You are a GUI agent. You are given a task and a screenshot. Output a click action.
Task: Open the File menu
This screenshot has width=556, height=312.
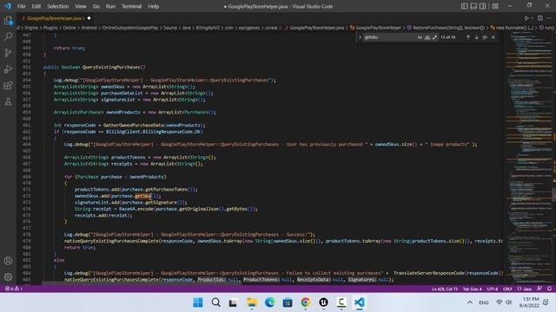click(21, 6)
